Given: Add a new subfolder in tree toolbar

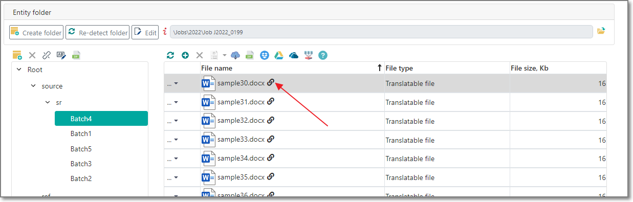Looking at the screenshot, I should (x=17, y=55).
